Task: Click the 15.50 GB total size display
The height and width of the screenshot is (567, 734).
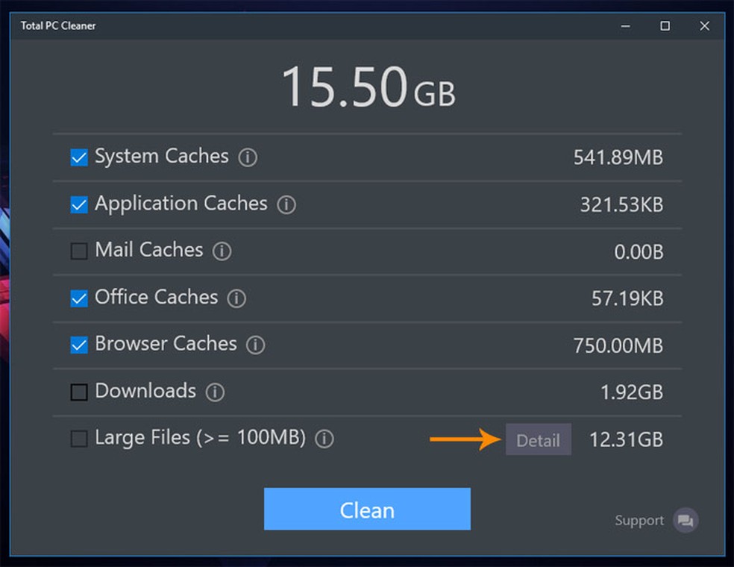Action: (367, 86)
